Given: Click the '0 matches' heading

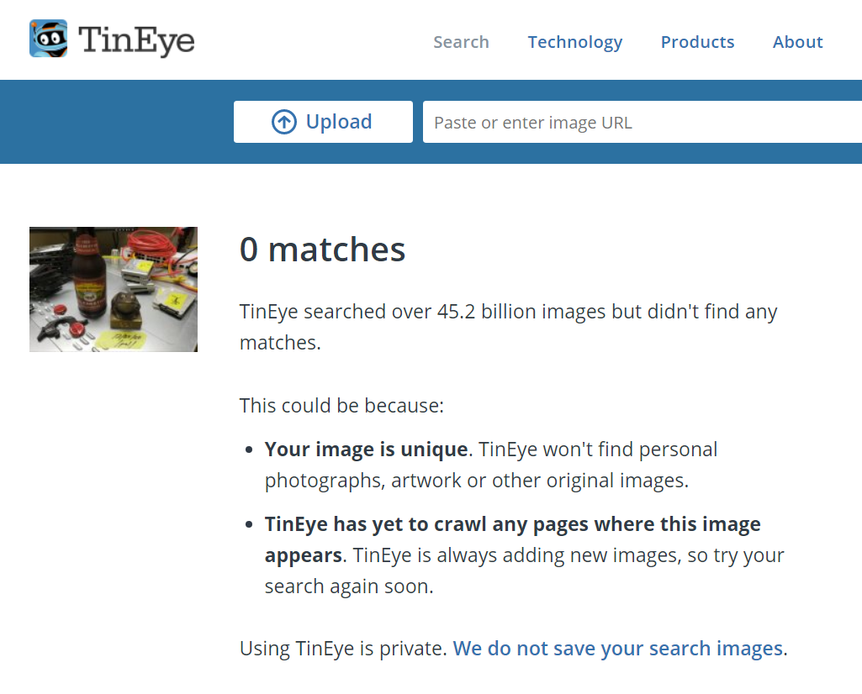Looking at the screenshot, I should point(323,250).
